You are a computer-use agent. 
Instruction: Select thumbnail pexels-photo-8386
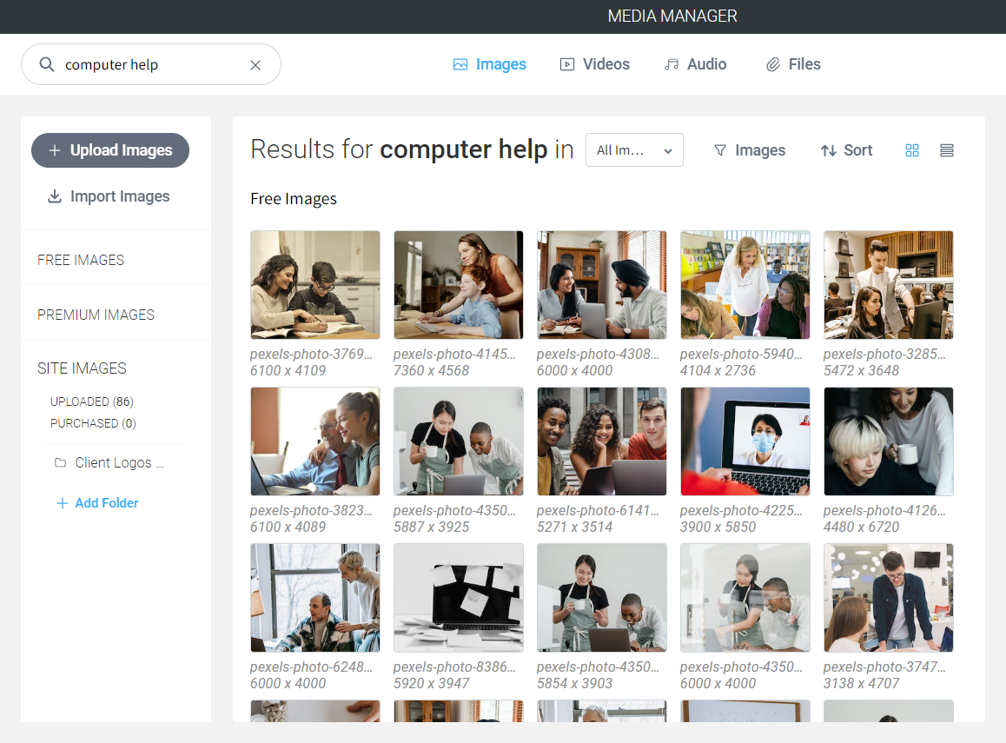click(x=459, y=598)
